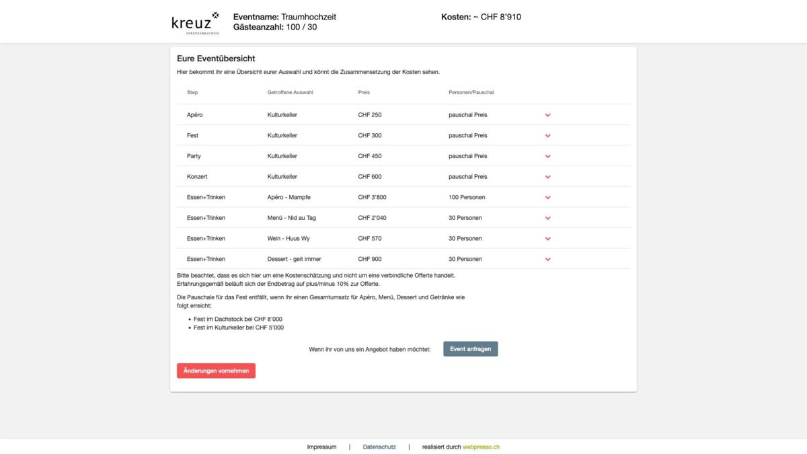Image resolution: width=807 pixels, height=454 pixels.
Task: Expand the Party Kulturkeller row details
Action: (x=547, y=155)
